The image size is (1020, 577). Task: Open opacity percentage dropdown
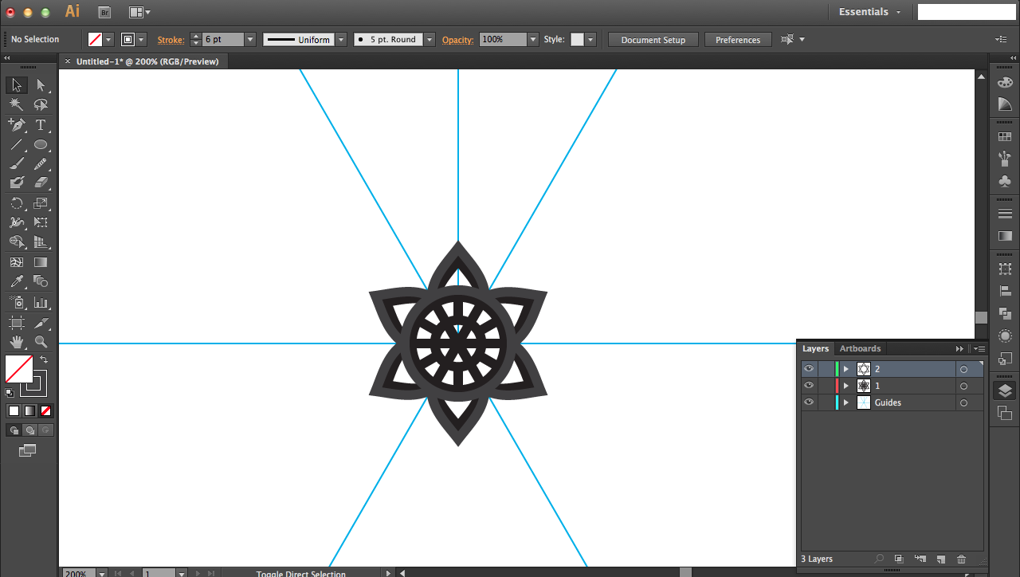[533, 39]
